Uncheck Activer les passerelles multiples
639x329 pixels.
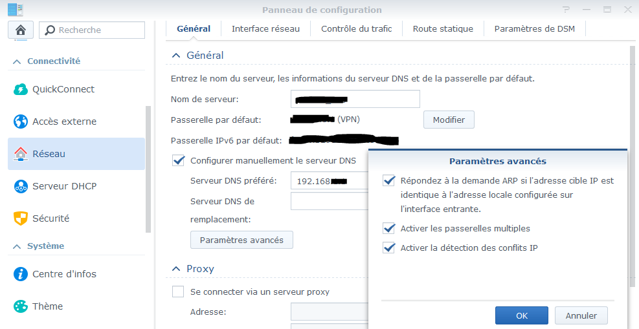pyautogui.click(x=389, y=228)
